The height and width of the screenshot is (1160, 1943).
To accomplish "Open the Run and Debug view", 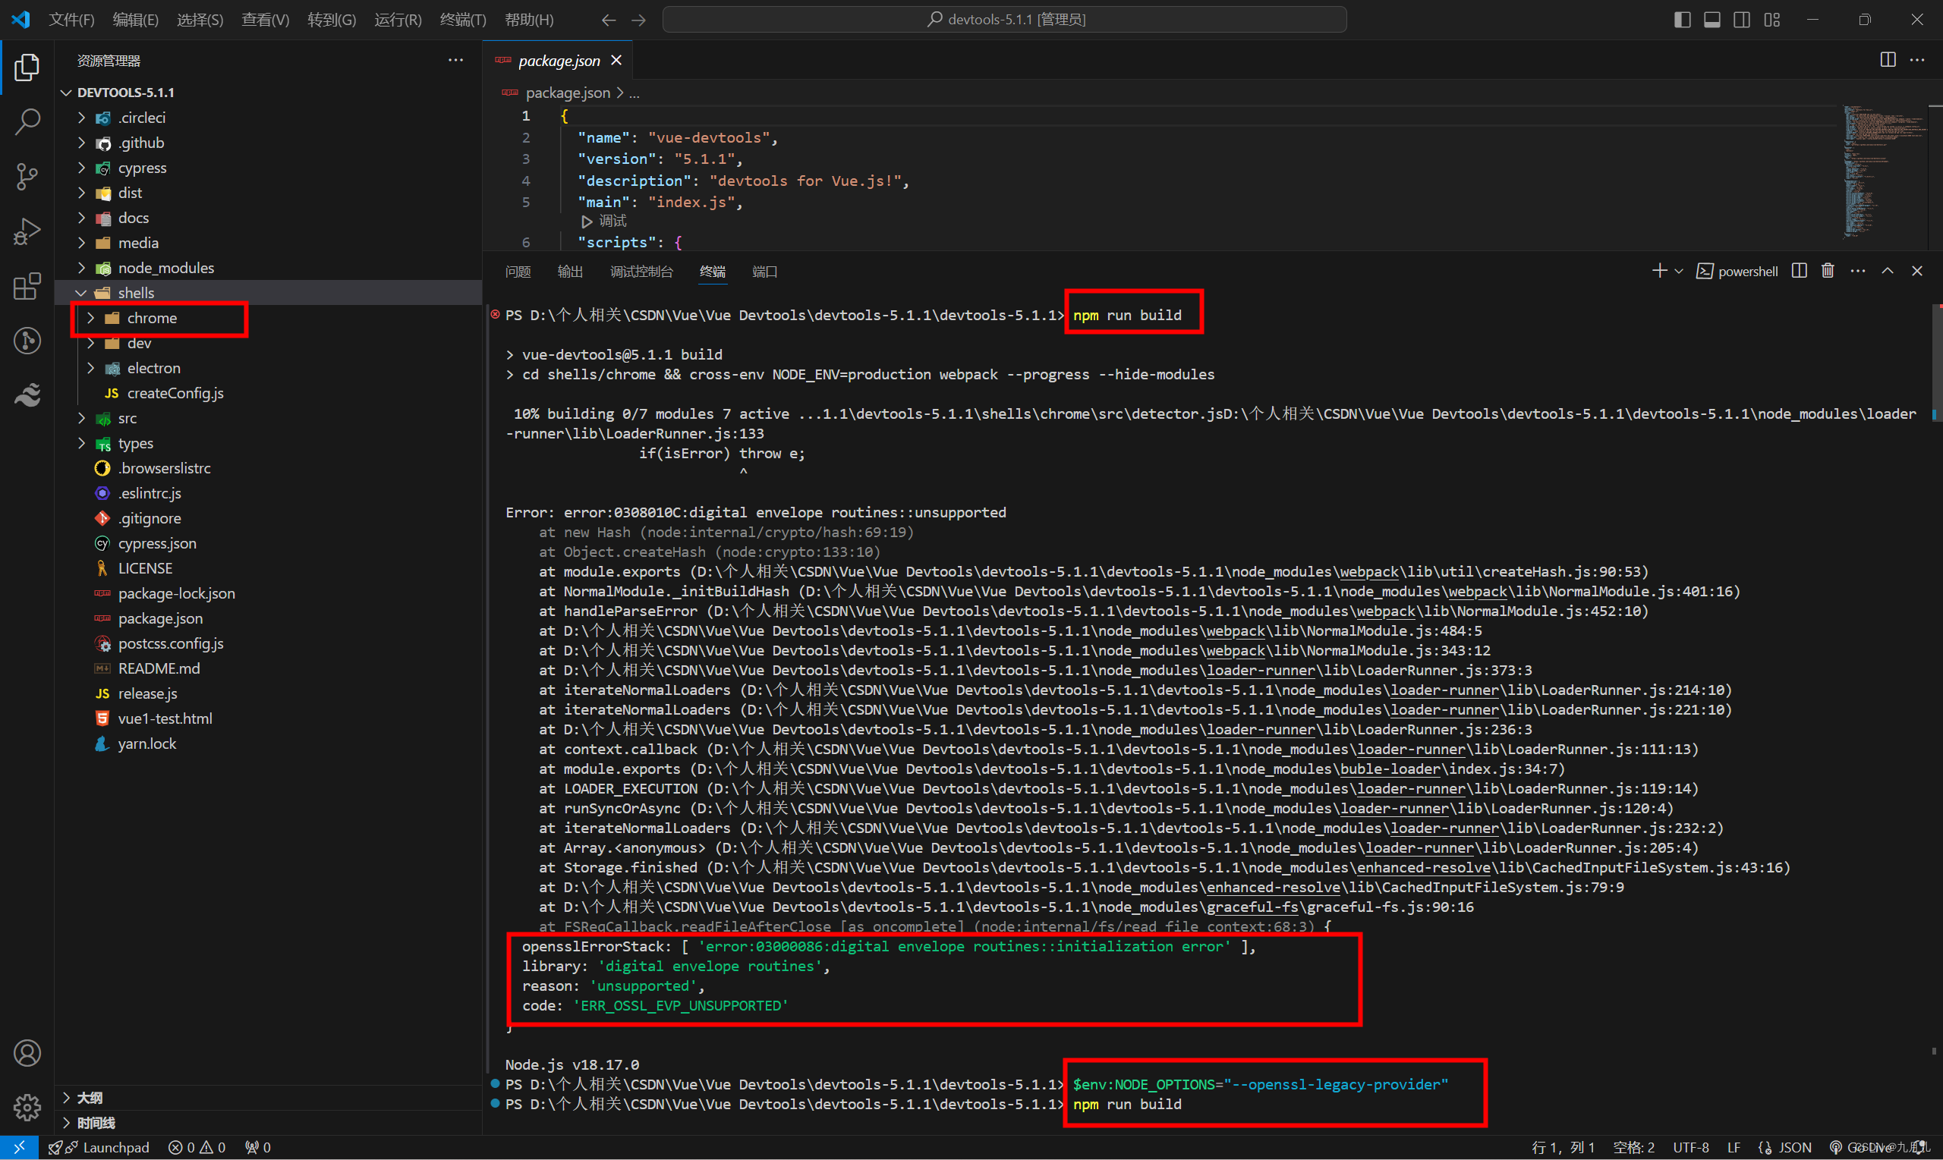I will tap(27, 231).
